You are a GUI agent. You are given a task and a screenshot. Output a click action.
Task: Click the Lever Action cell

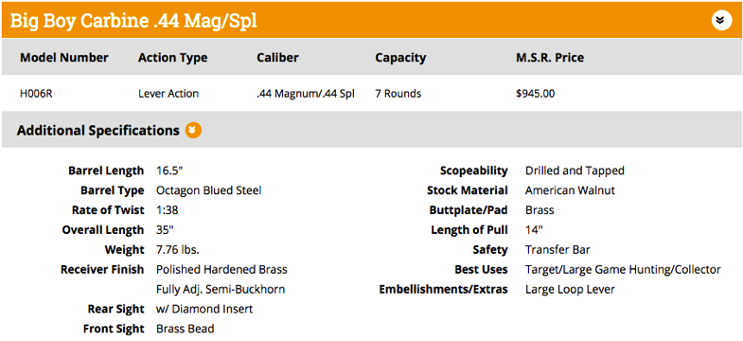168,94
